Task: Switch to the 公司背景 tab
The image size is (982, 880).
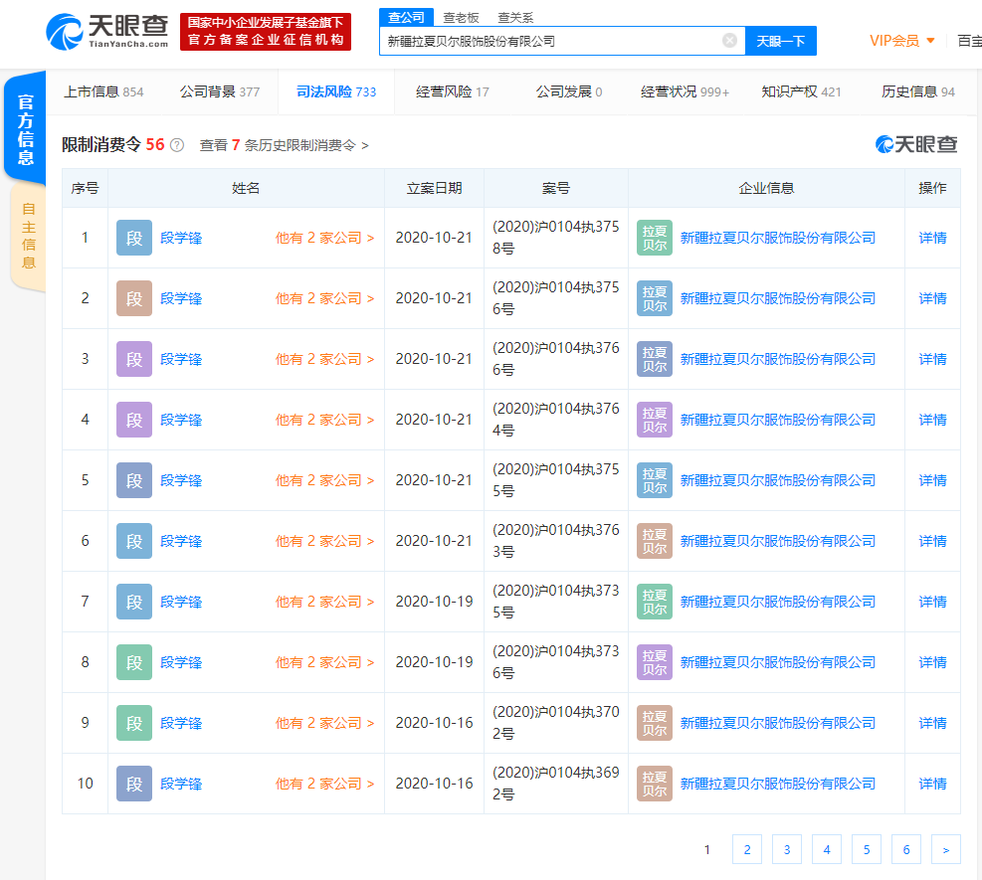Action: 219,92
